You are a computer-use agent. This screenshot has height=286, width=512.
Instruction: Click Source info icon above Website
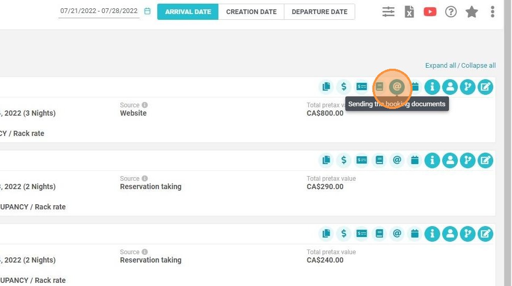click(x=145, y=105)
